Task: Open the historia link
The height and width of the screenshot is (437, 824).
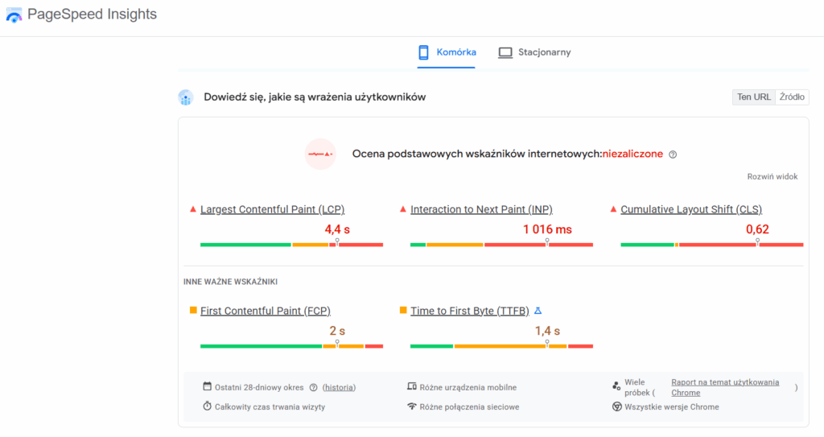Action: pos(339,388)
